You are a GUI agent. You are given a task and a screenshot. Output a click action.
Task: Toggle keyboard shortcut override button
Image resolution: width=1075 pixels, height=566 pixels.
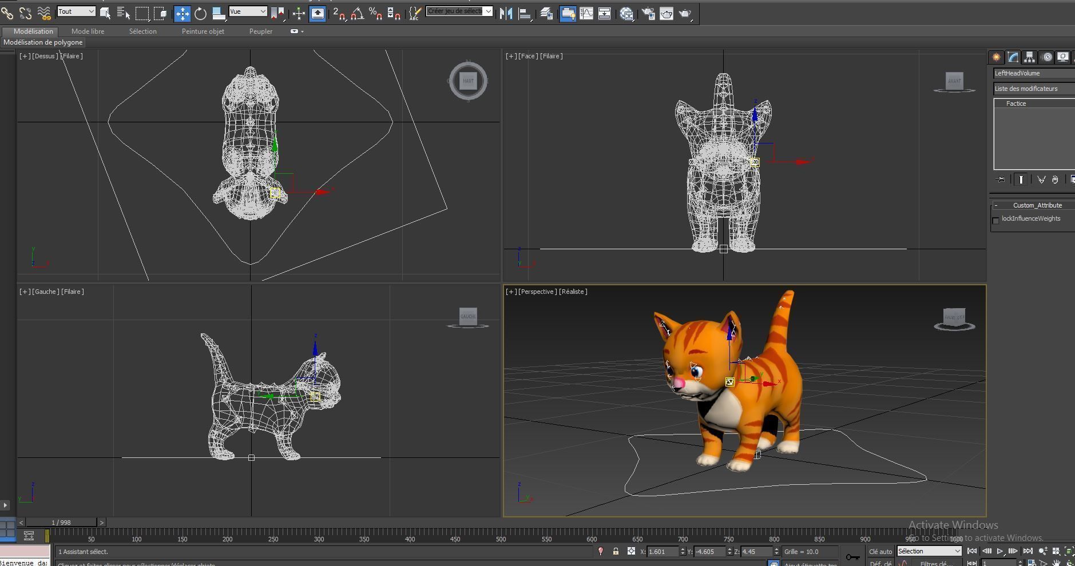318,13
